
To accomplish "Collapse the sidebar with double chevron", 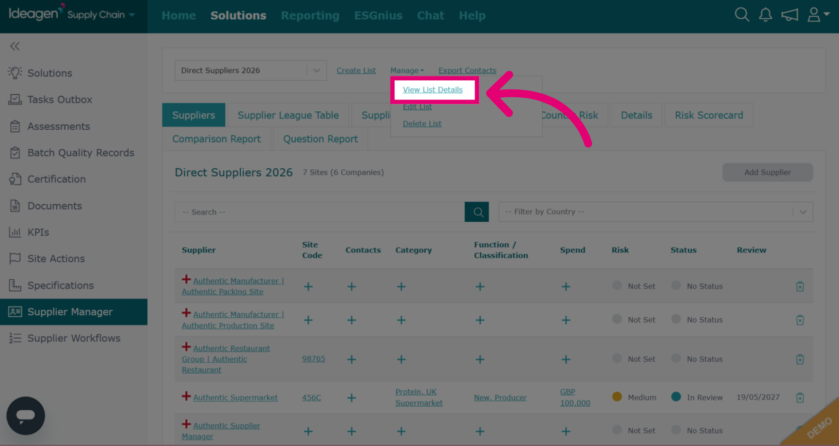I will click(15, 46).
